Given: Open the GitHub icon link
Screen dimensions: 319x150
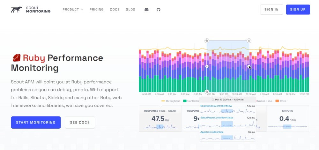Looking at the screenshot, I should pyautogui.click(x=158, y=10).
